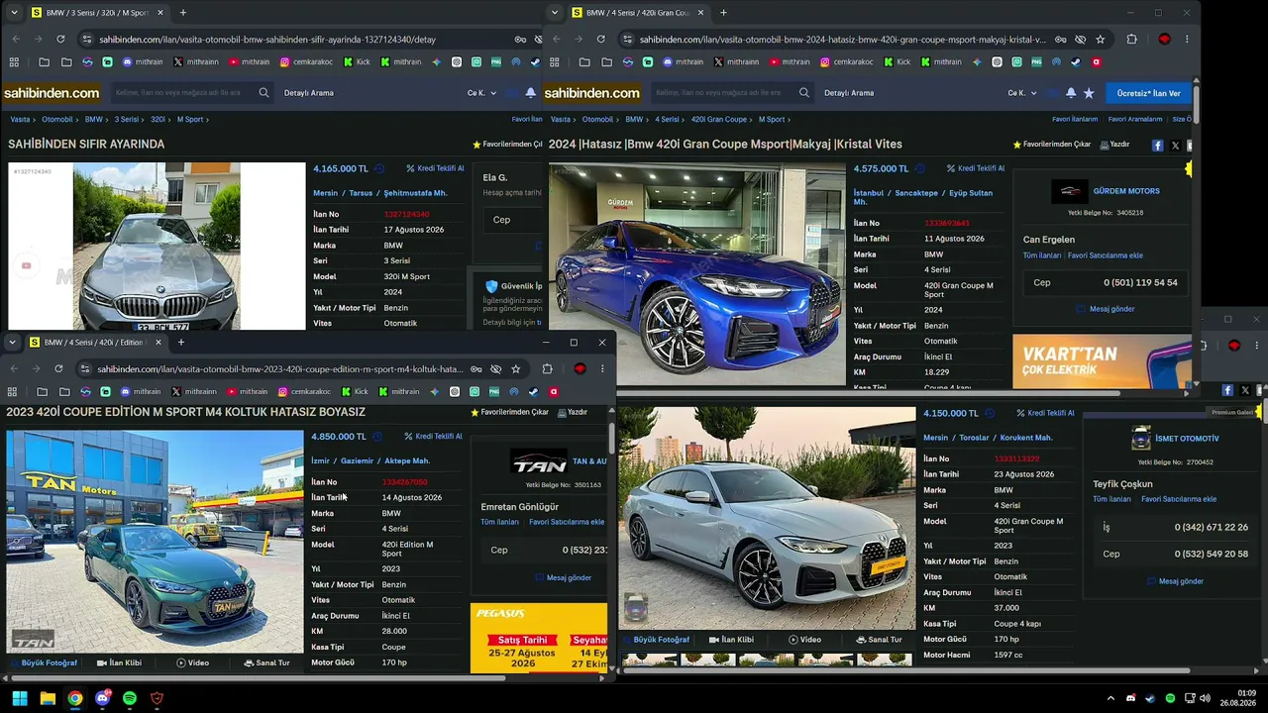
Task: Reload the 420i Edition window page
Action: (58, 368)
